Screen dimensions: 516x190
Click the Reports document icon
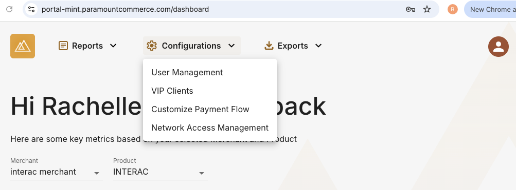(x=63, y=46)
